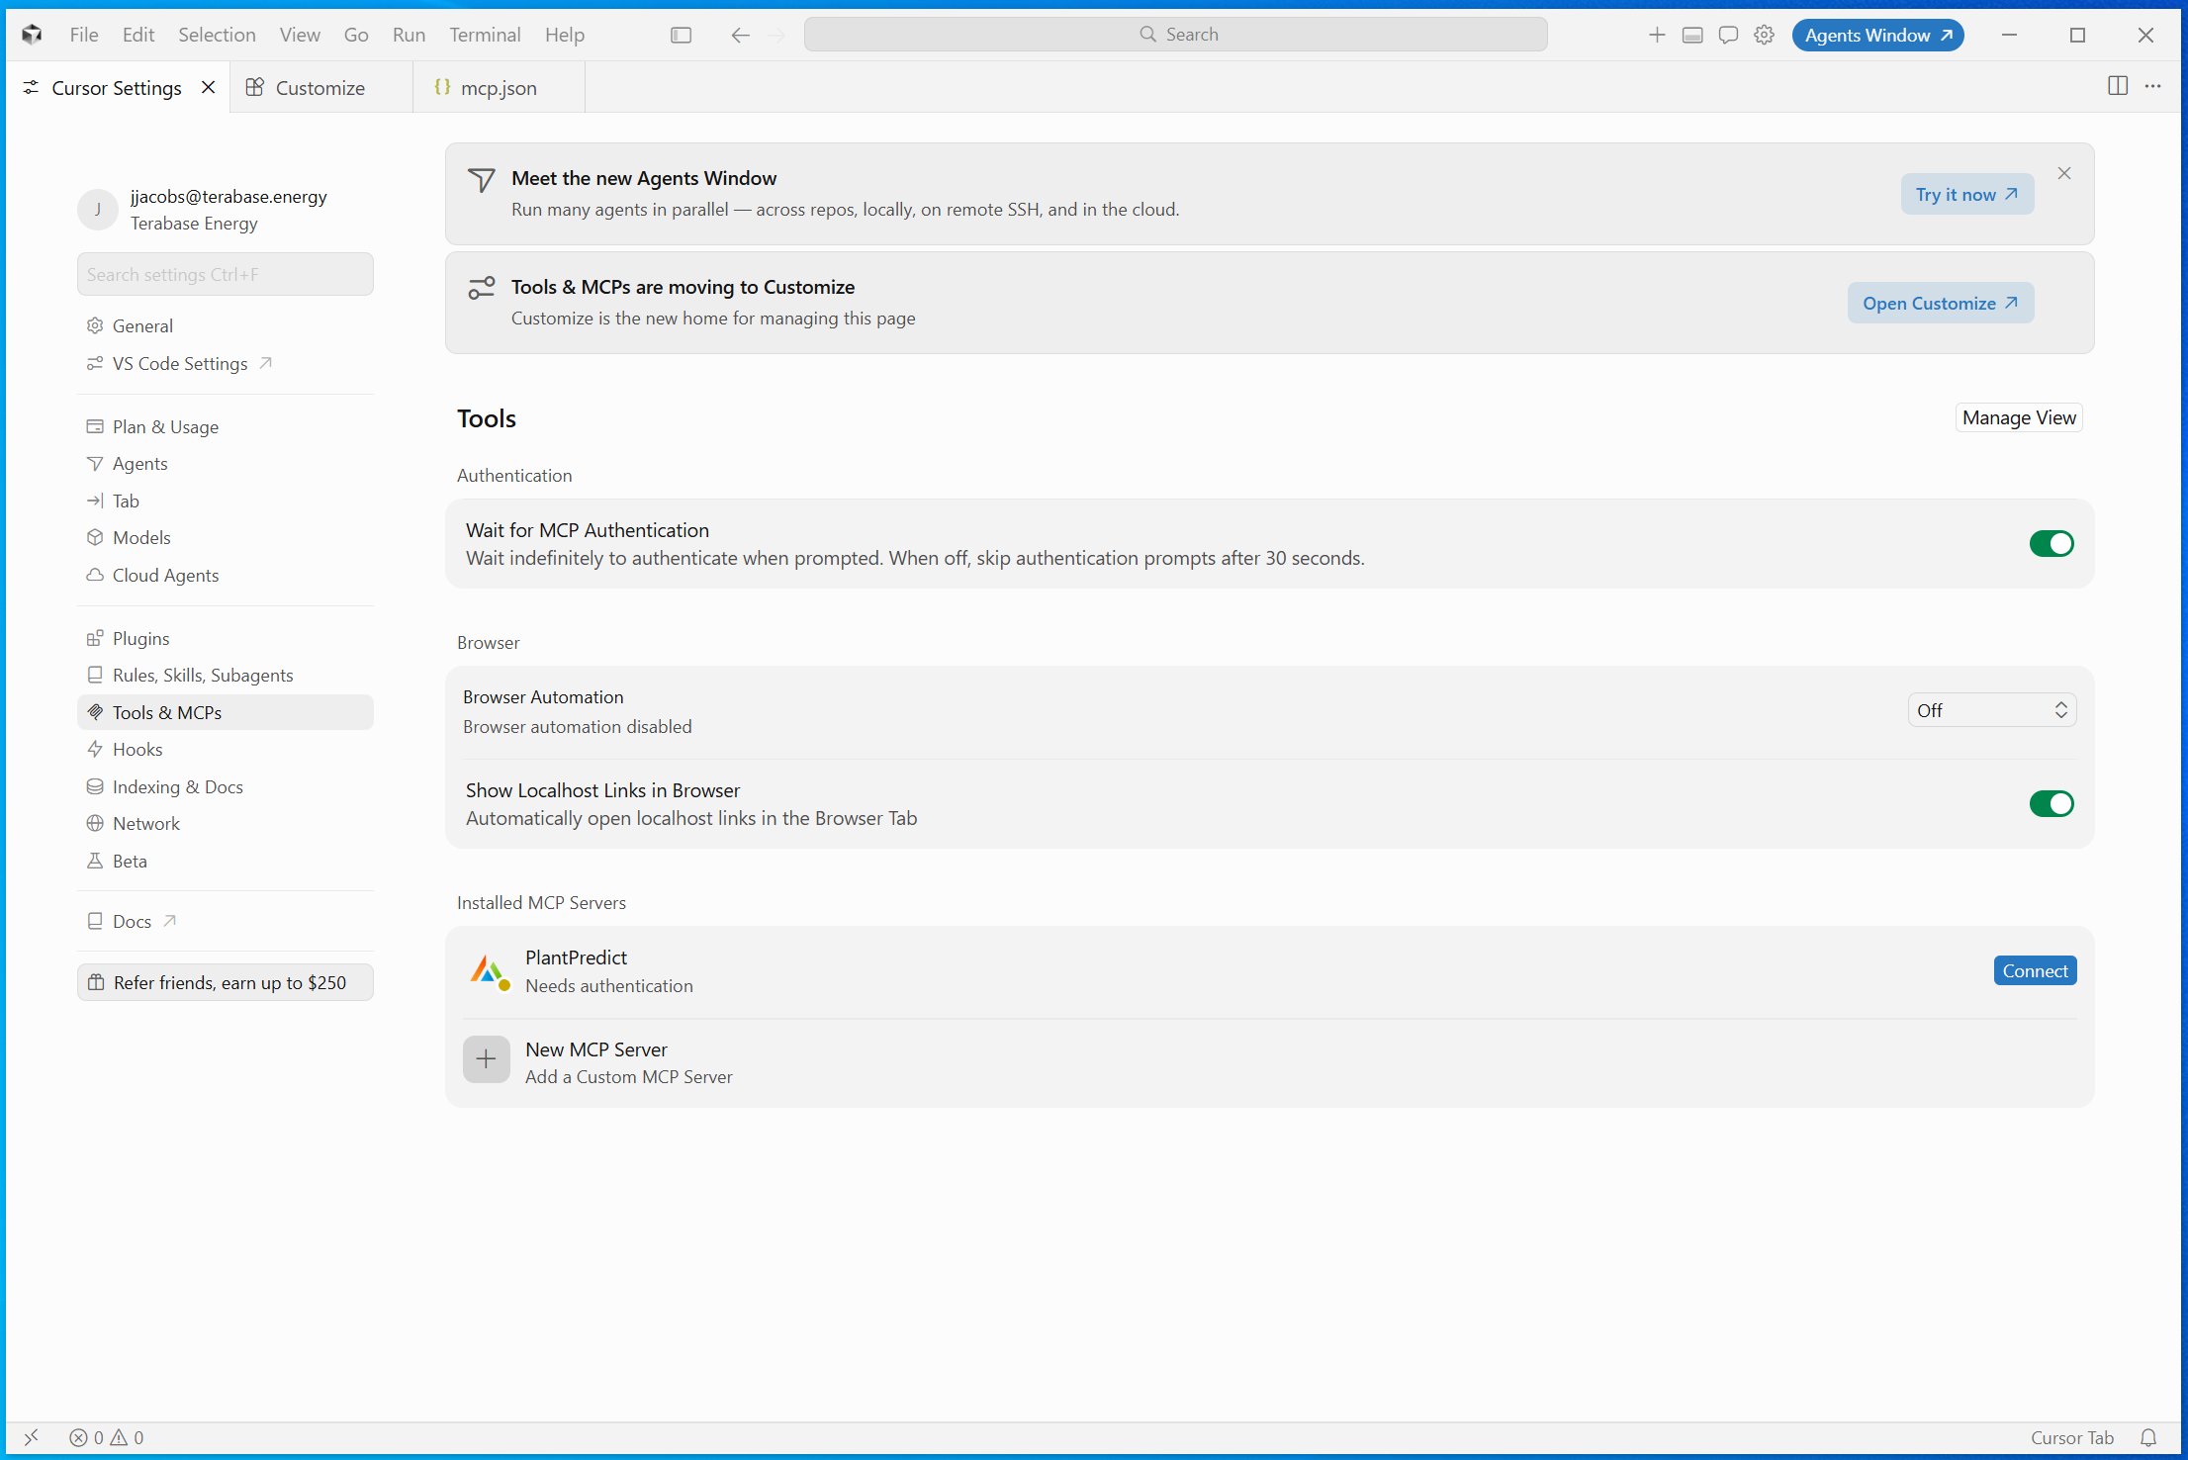Image resolution: width=2188 pixels, height=1460 pixels.
Task: Open notifications bell in status bar
Action: point(2148,1437)
